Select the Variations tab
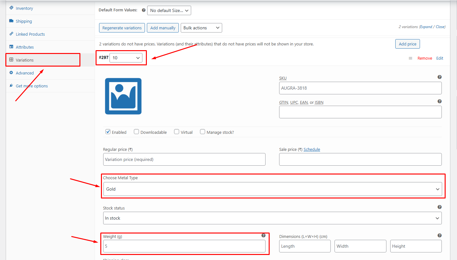Viewport: 457px width, 260px height. tap(50, 60)
